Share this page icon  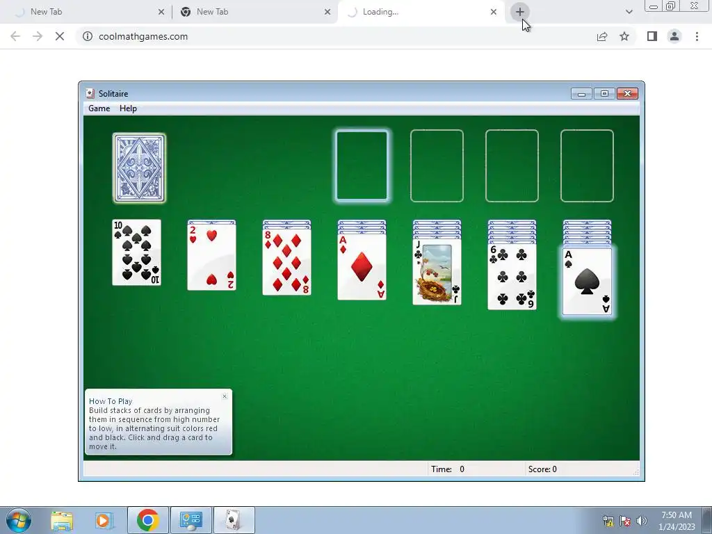602,36
